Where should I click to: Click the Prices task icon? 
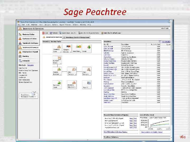coord(87,49)
